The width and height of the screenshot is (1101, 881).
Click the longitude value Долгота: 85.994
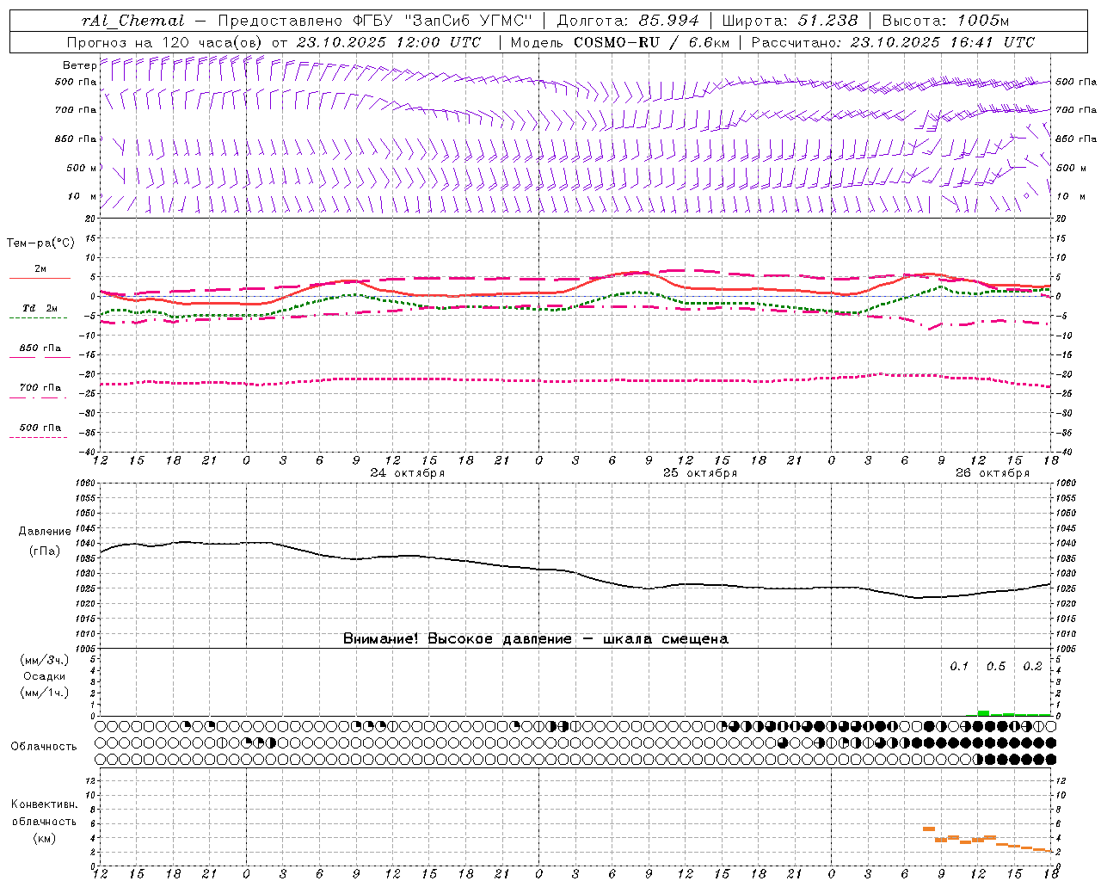[x=628, y=21]
